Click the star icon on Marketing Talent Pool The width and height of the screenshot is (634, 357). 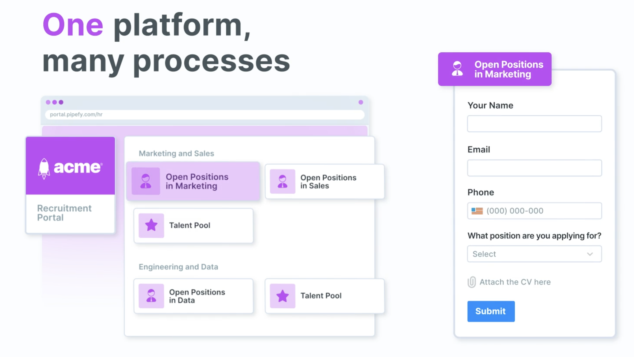tap(151, 225)
